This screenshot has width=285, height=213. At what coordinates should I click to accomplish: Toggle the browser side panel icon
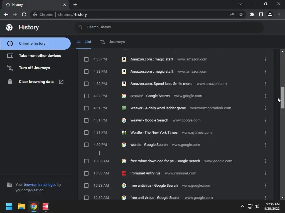261,14
